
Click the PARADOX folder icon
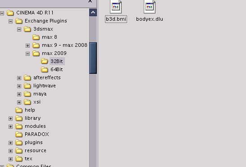coord(19,135)
